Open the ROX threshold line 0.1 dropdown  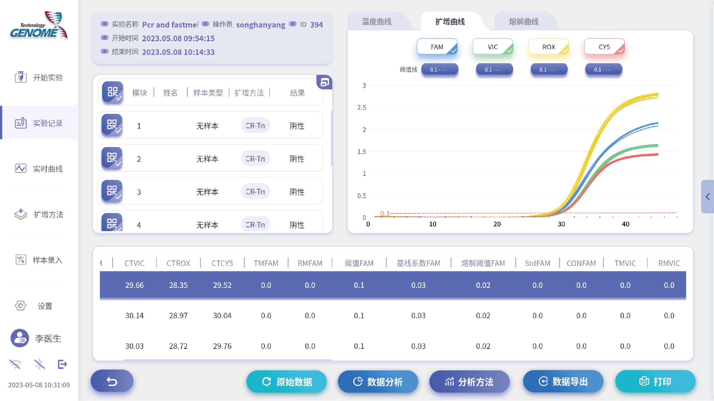pos(549,70)
